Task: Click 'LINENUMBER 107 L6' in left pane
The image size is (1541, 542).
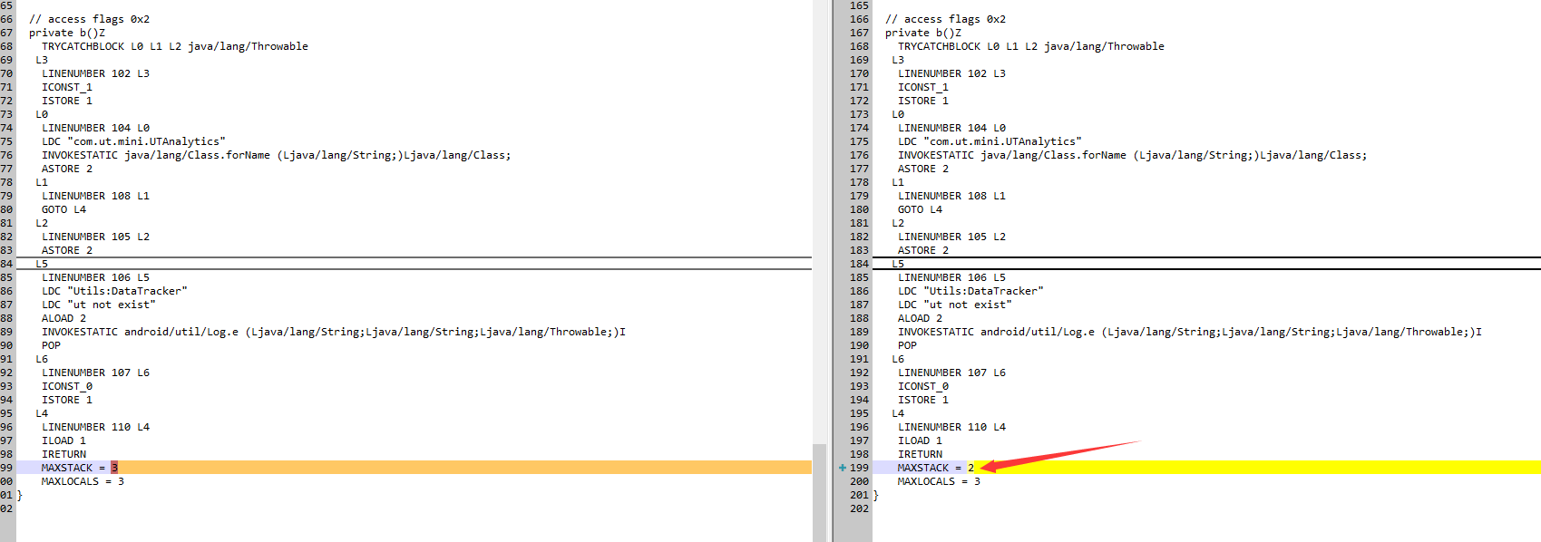Action: [95, 373]
